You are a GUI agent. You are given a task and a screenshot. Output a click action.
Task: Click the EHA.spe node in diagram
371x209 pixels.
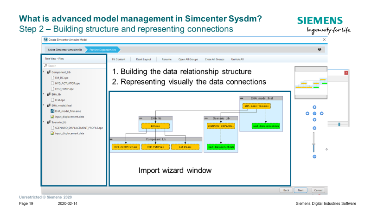[x=155, y=126]
